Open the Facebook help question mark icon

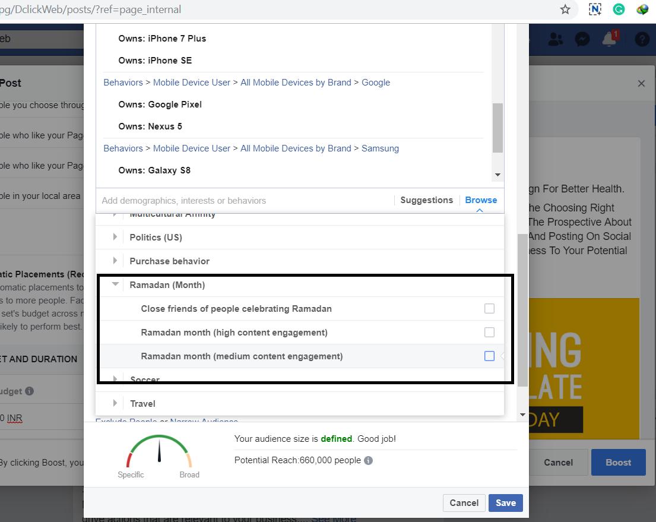(642, 39)
